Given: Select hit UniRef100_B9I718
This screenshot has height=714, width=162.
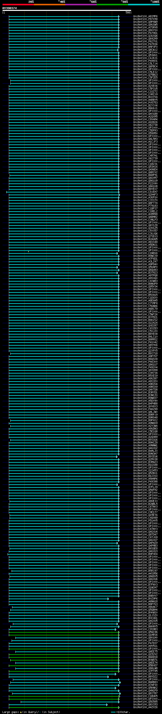Looking at the screenshot, I should pyautogui.click(x=145, y=353).
